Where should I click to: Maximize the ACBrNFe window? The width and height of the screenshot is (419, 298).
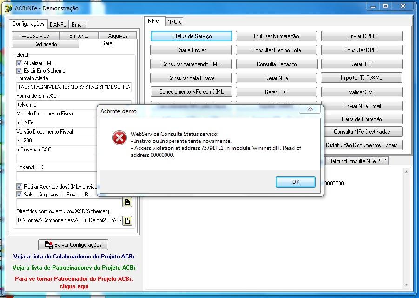pos(386,6)
